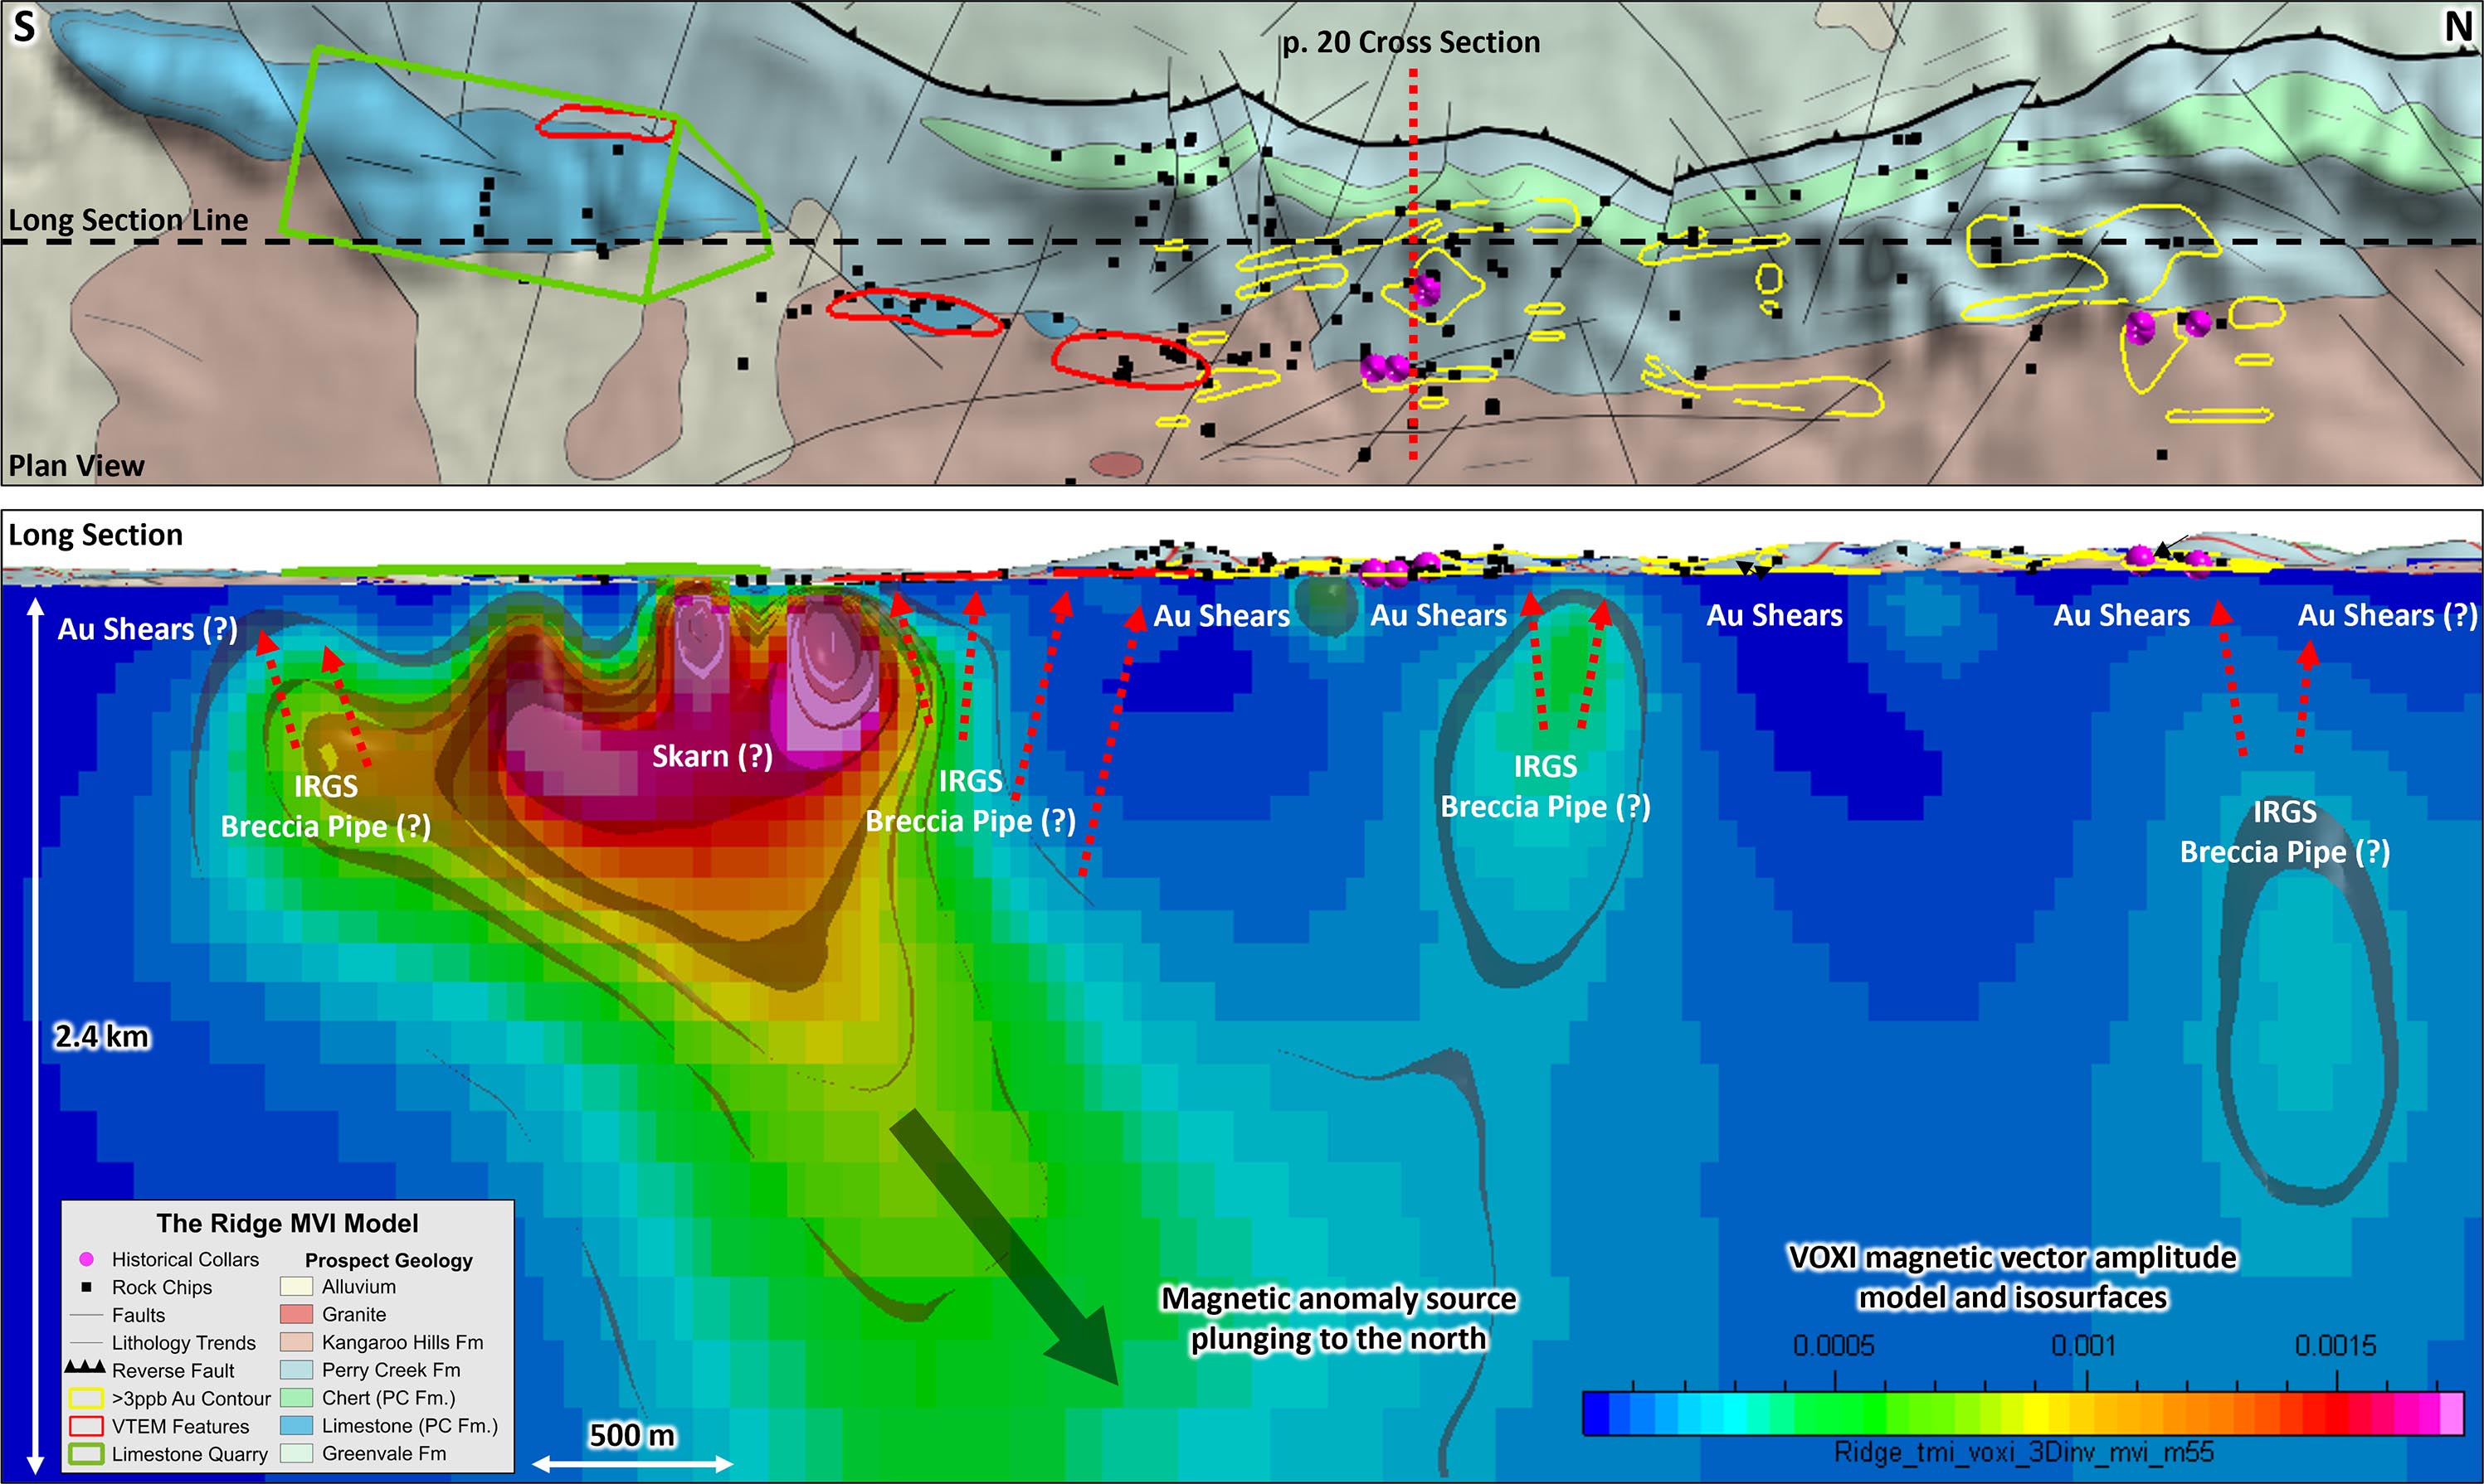This screenshot has height=1484, width=2484.
Task: Click the Granite color swatch in legend
Action: pos(296,1314)
